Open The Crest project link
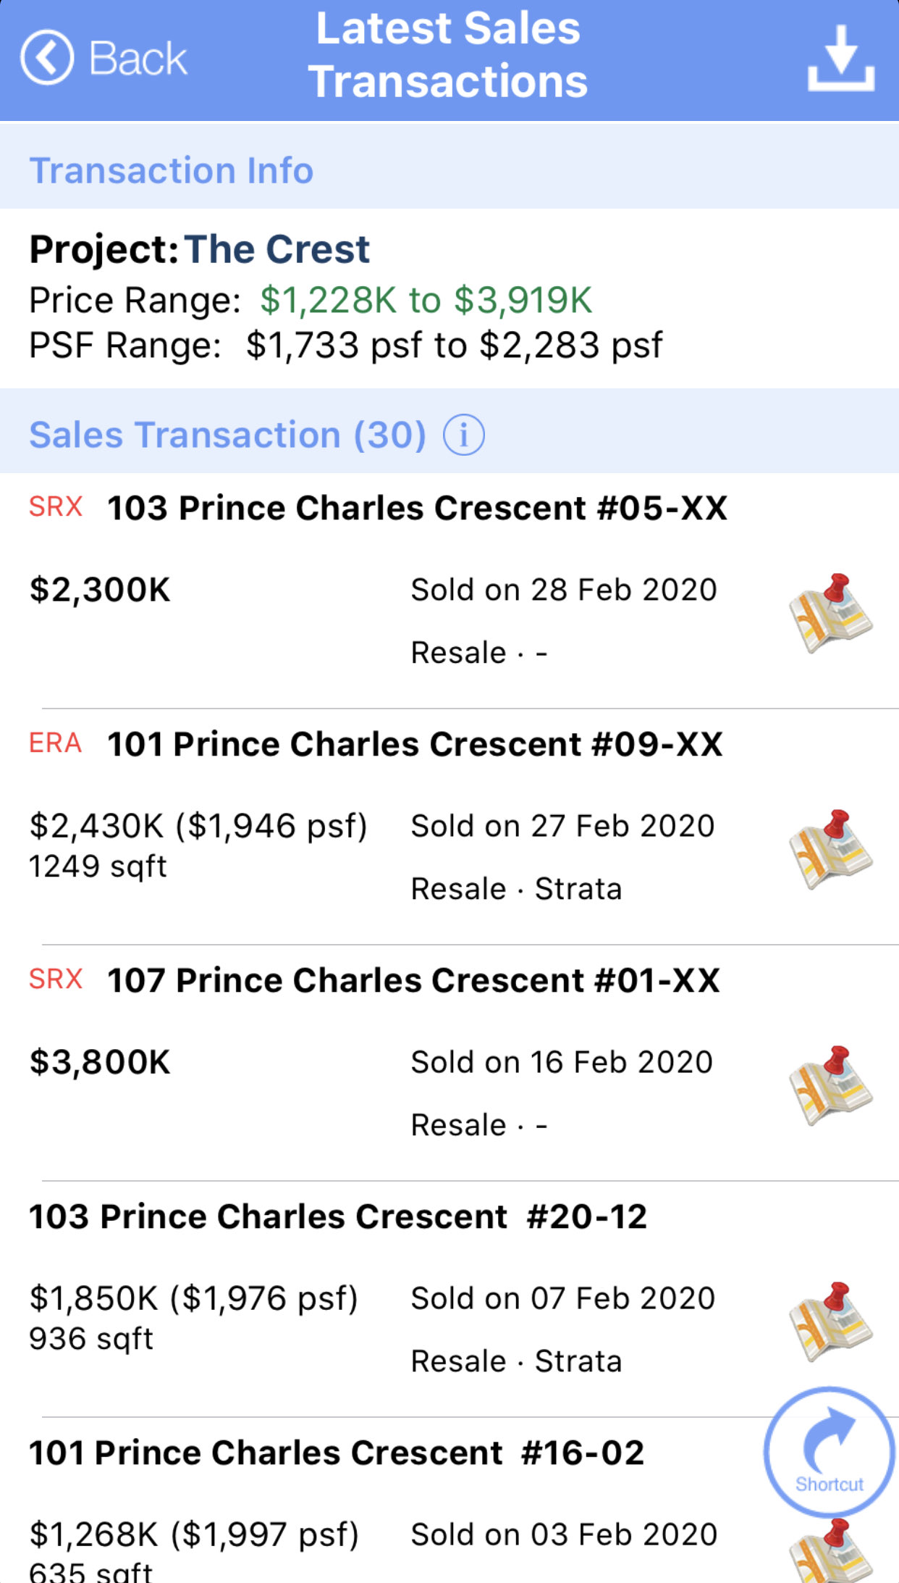This screenshot has height=1583, width=899. tap(277, 249)
